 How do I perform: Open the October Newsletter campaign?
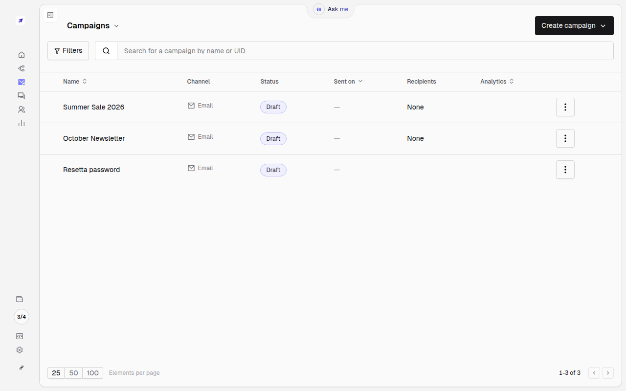click(94, 138)
